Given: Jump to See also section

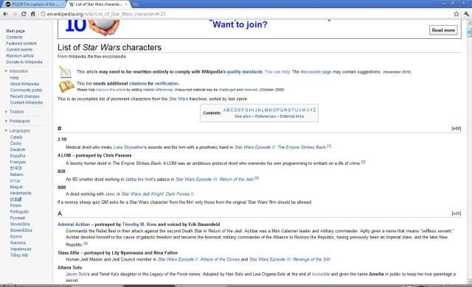Looking at the screenshot, I should coord(243,116).
